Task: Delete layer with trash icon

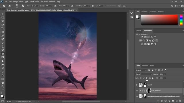Action: tap(180, 101)
